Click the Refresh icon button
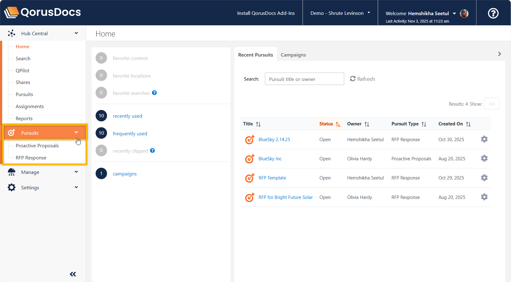 tap(353, 79)
